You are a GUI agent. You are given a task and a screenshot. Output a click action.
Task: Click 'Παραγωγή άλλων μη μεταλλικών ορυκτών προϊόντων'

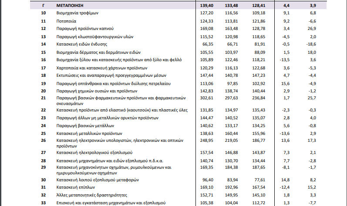[108, 118]
